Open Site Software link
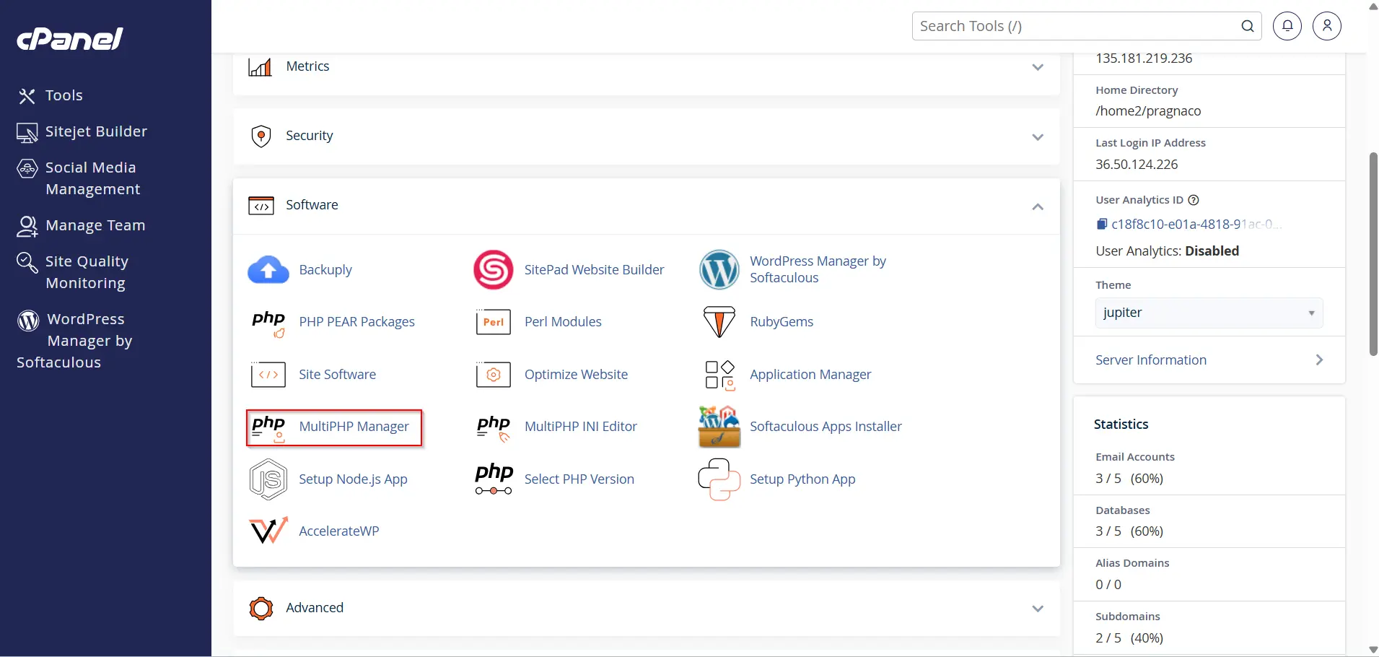The width and height of the screenshot is (1379, 657). (x=337, y=375)
